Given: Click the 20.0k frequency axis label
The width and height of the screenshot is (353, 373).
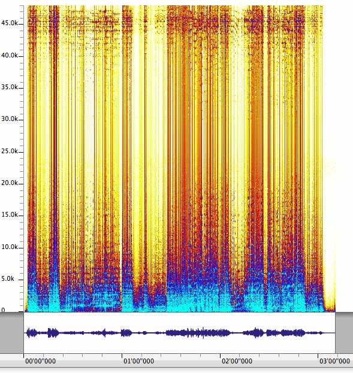Looking at the screenshot, I should [x=10, y=183].
